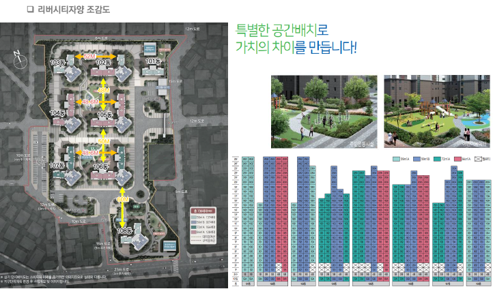Click the map legend row 59㎡B 307세대

point(203,222)
